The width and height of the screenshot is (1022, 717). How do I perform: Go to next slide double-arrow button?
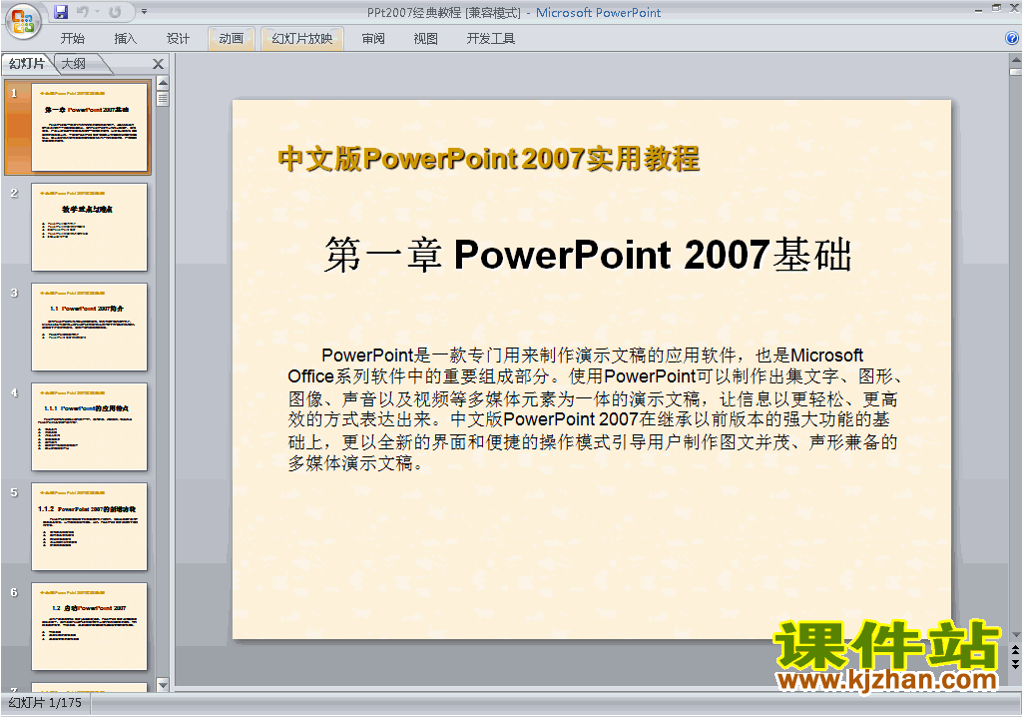coord(1015,664)
